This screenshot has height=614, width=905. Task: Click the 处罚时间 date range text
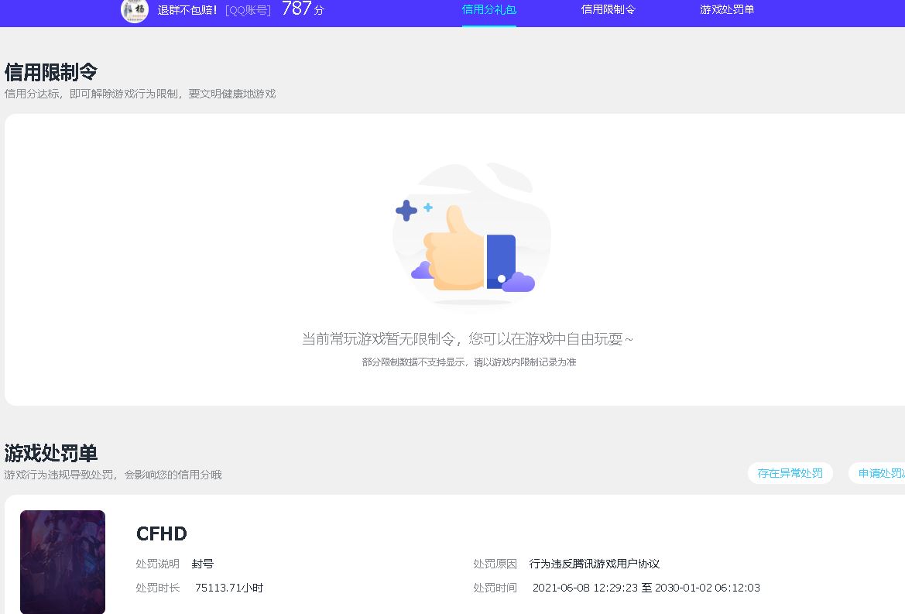pos(648,588)
